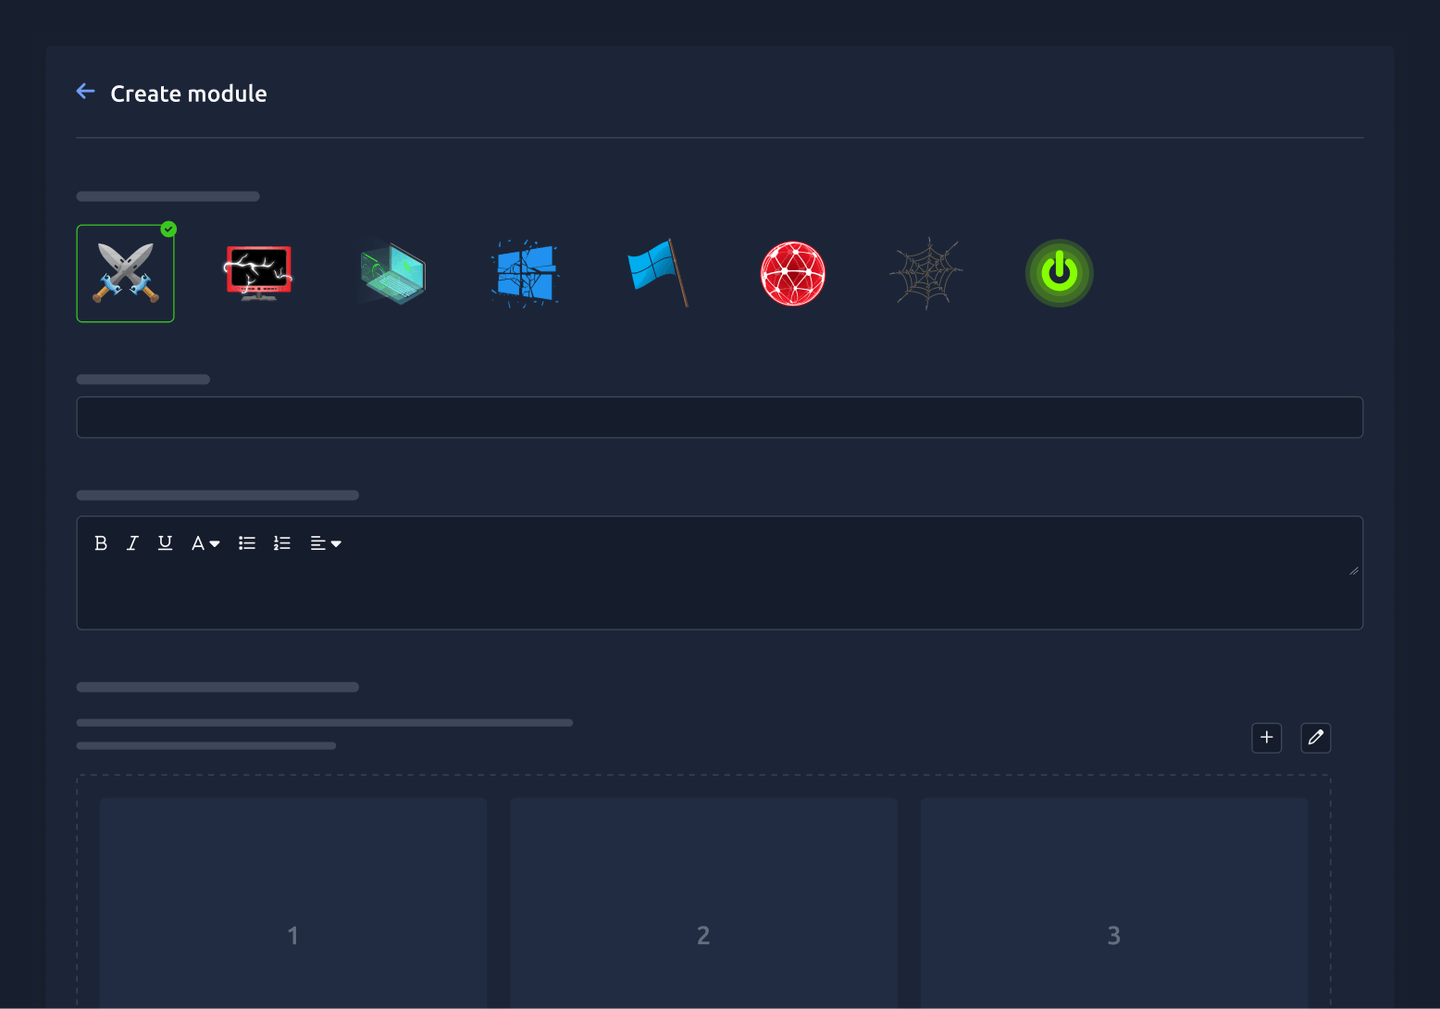Click the pencil edit button

pos(1316,738)
